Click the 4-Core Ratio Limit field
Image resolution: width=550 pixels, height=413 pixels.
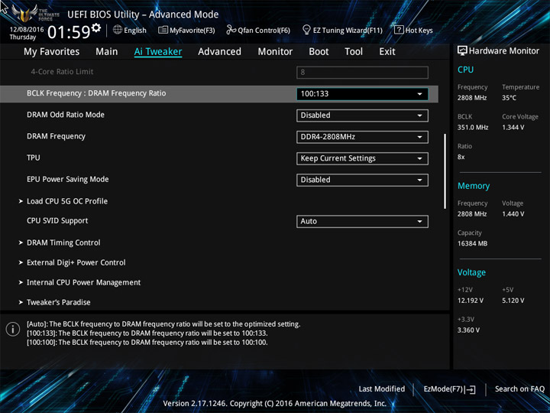pyautogui.click(x=362, y=73)
